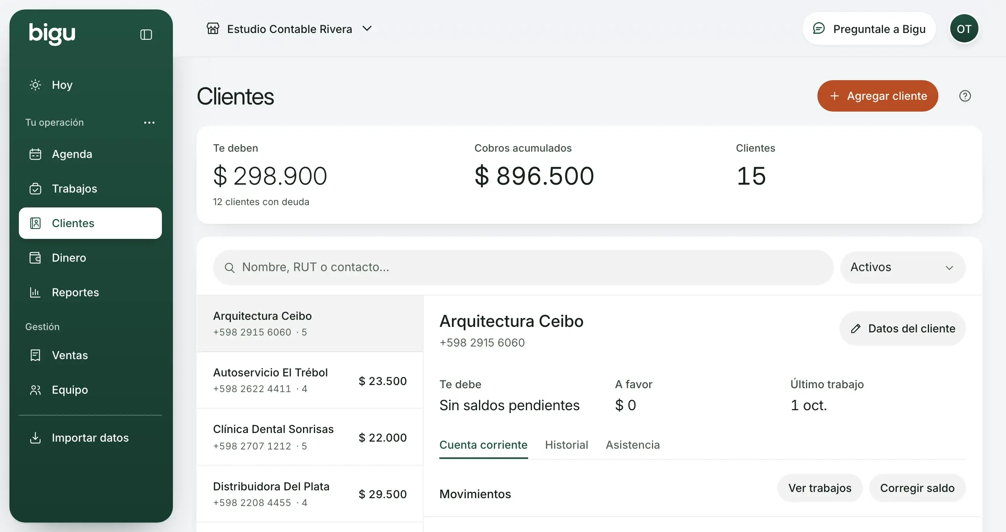Click the pencil icon in Datos del cliente
This screenshot has height=532, width=1006.
pyautogui.click(x=856, y=328)
